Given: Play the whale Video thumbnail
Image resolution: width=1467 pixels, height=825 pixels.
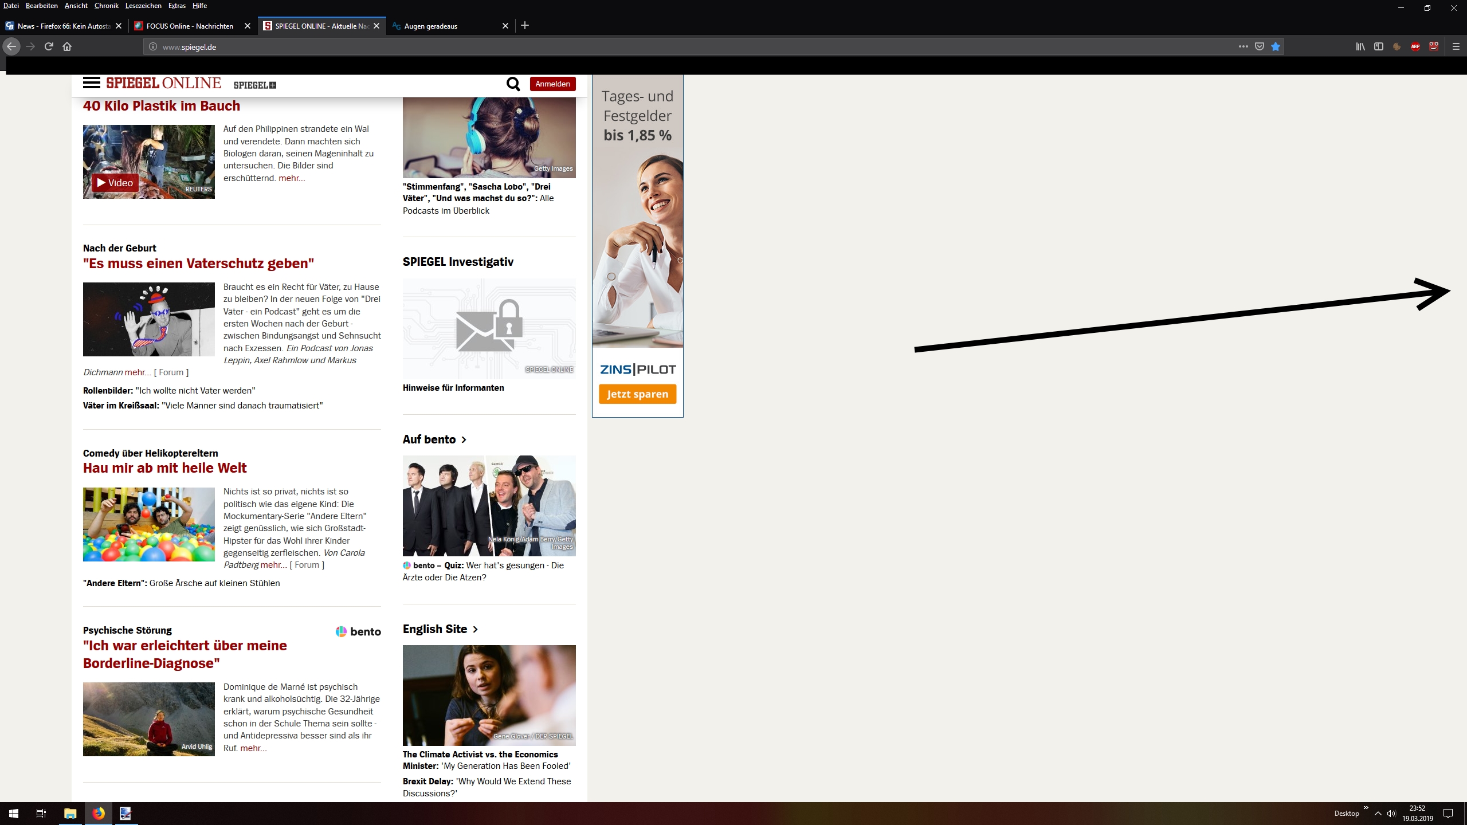Looking at the screenshot, I should [115, 183].
